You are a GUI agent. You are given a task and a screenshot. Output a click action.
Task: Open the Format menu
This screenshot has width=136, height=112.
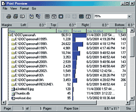(x=24, y=8)
